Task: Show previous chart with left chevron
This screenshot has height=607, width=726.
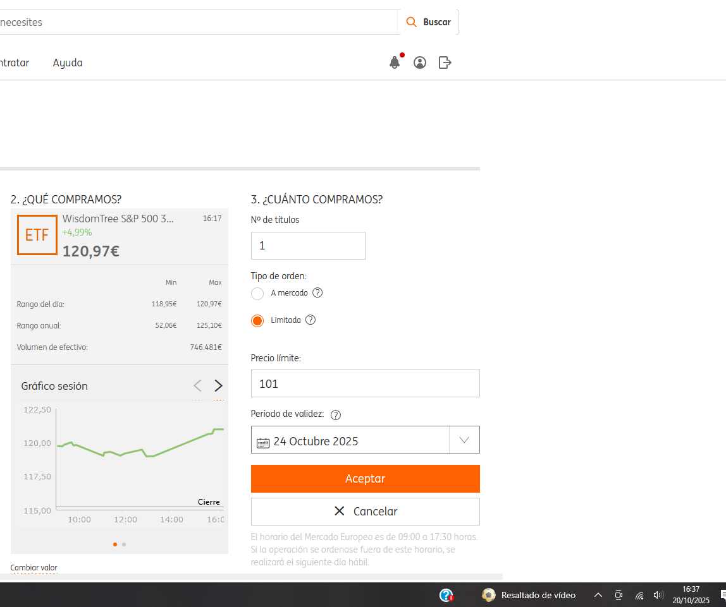Action: pos(197,386)
